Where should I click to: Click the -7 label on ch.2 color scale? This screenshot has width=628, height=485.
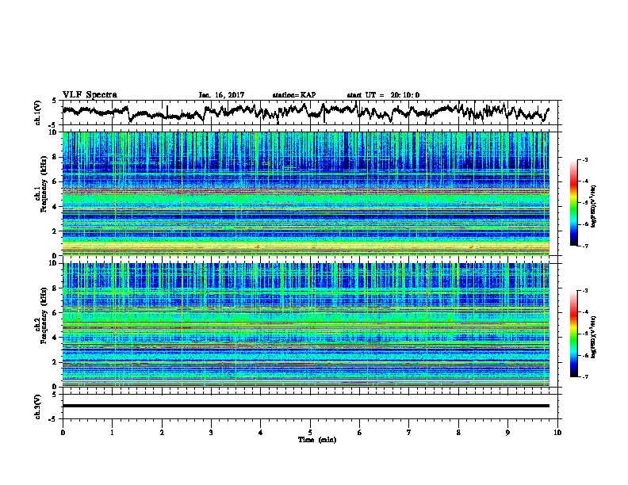(585, 377)
